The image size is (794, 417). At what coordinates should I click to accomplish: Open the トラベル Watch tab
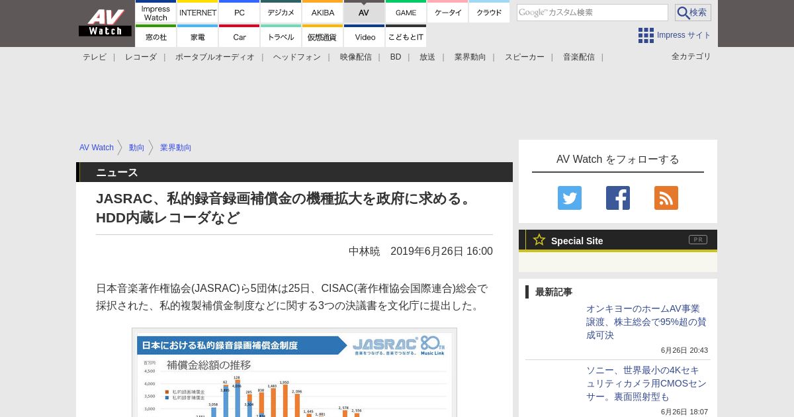click(281, 36)
